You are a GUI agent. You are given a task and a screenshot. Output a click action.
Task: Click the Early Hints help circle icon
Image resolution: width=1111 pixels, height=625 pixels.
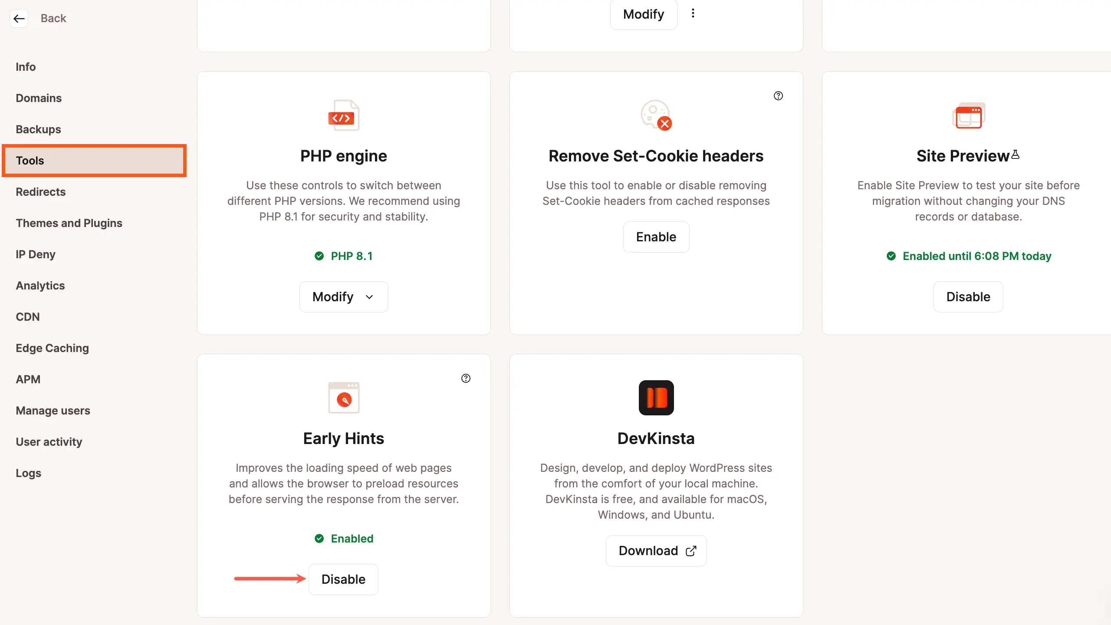(466, 378)
